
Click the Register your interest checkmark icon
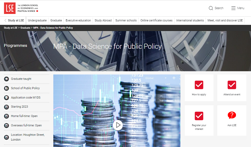point(199,116)
